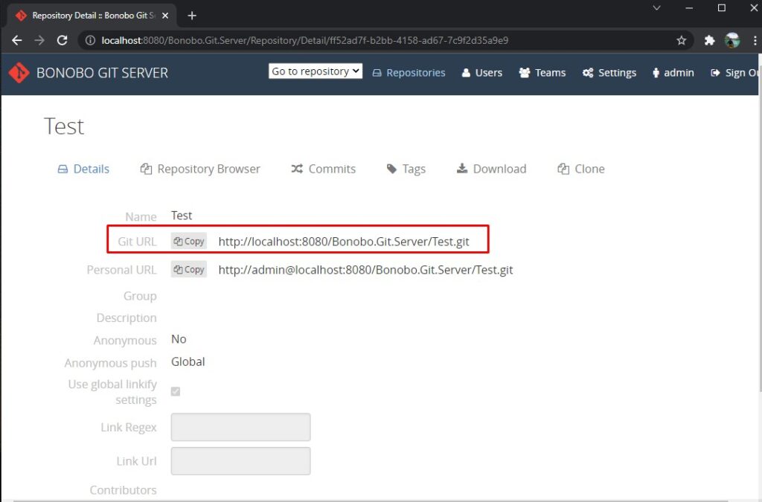Bookmark this page with the star icon
762x502 pixels.
tap(682, 40)
